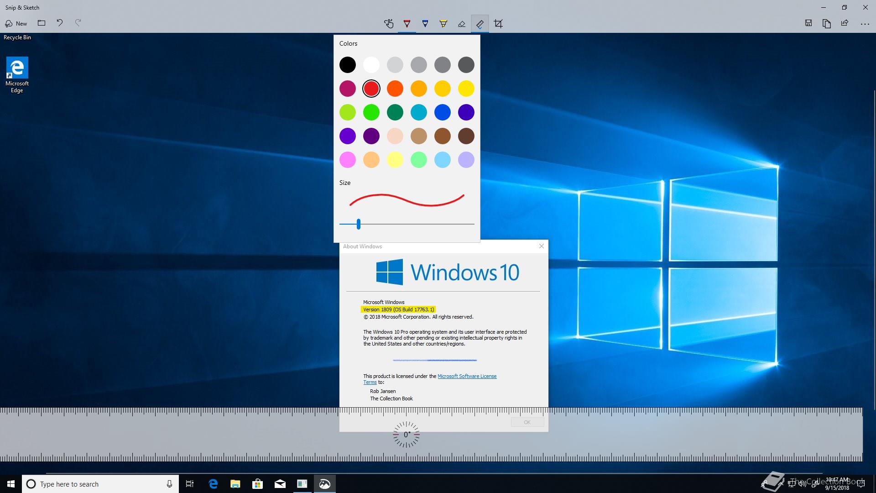Save the snip with the Save icon
Screen dimensions: 876x493
(x=808, y=23)
